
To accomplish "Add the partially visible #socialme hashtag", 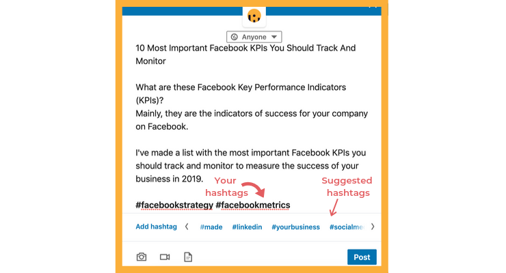I will (x=347, y=227).
